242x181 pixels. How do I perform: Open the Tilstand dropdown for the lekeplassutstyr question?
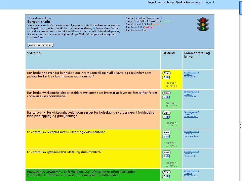click(166, 136)
